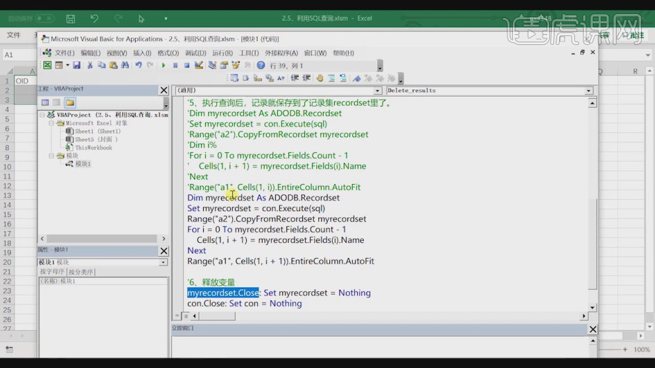Click the Reset (stop) toolbar icon
Screen dimensions: 655x368
pyautogui.click(x=187, y=66)
